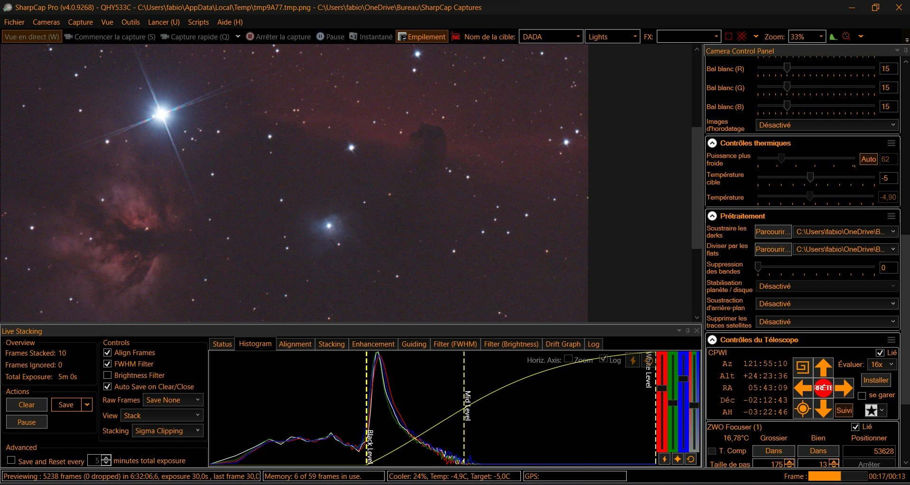The image size is (910, 485).
Task: Switch to the Alignment tab
Action: pos(295,344)
